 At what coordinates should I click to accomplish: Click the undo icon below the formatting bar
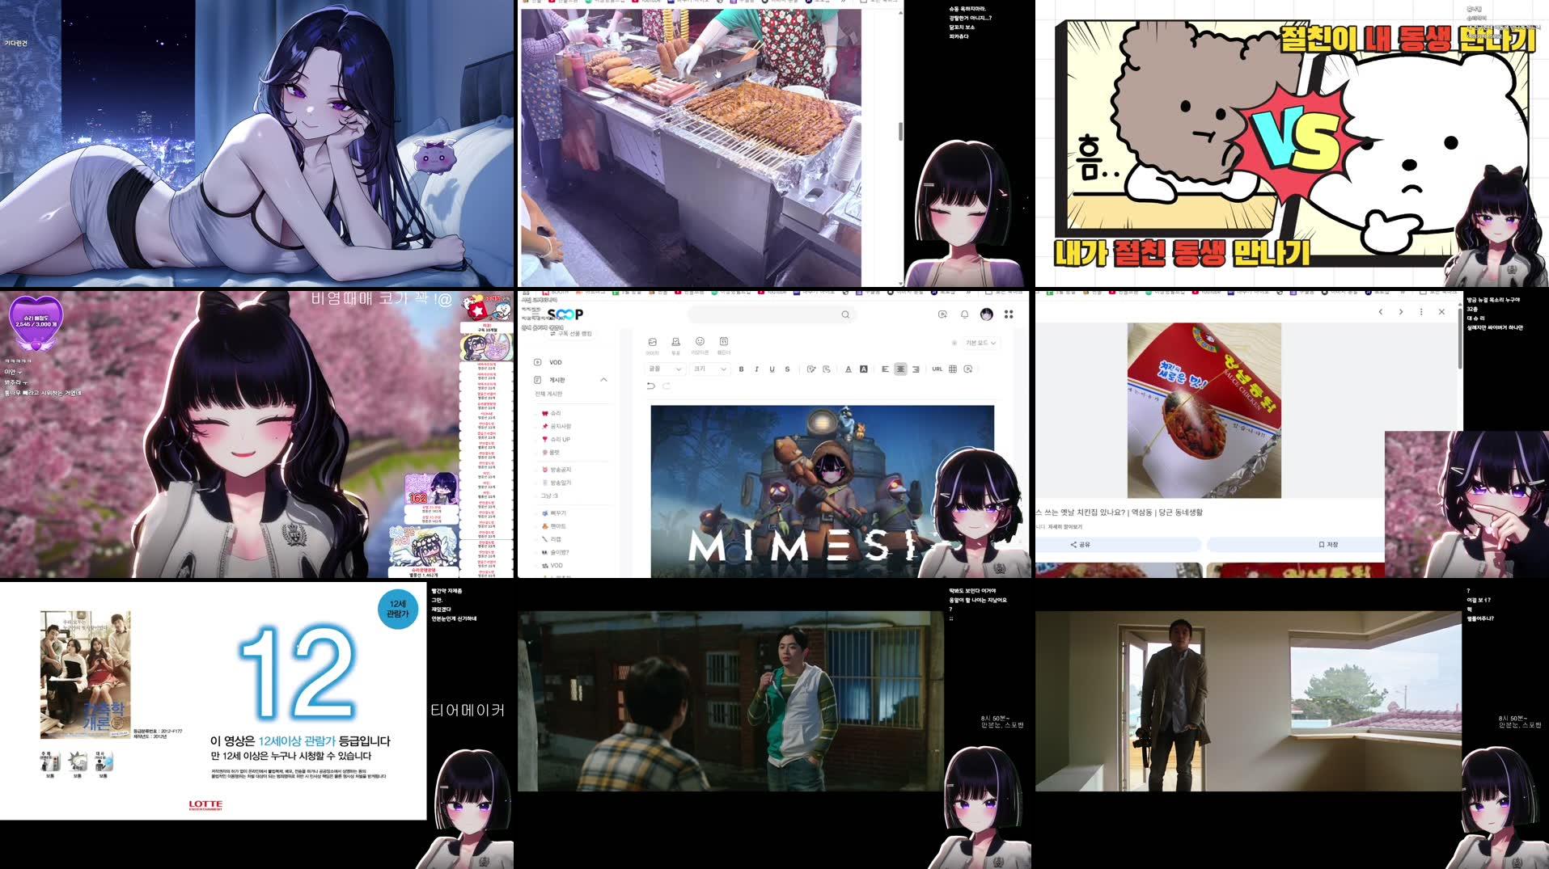(x=651, y=386)
